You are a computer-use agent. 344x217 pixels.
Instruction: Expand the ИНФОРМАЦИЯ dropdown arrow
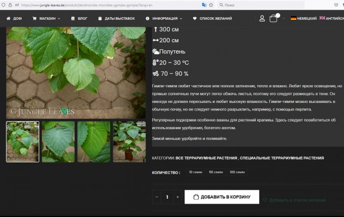click(x=181, y=19)
